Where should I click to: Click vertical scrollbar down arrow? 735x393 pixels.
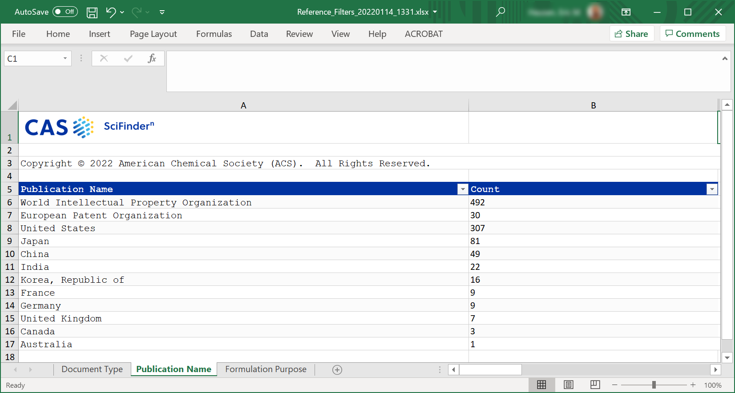pos(727,357)
